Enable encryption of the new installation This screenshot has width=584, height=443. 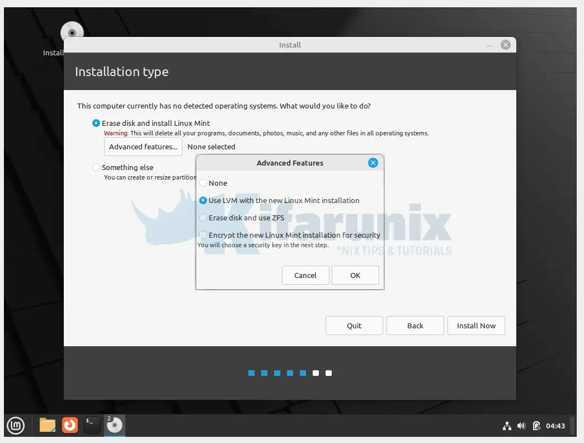click(204, 235)
